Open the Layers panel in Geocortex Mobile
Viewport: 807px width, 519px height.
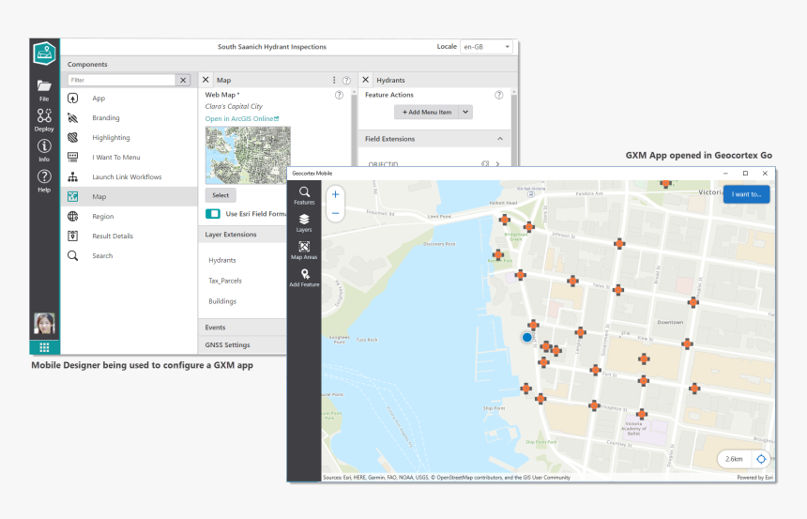click(x=304, y=222)
